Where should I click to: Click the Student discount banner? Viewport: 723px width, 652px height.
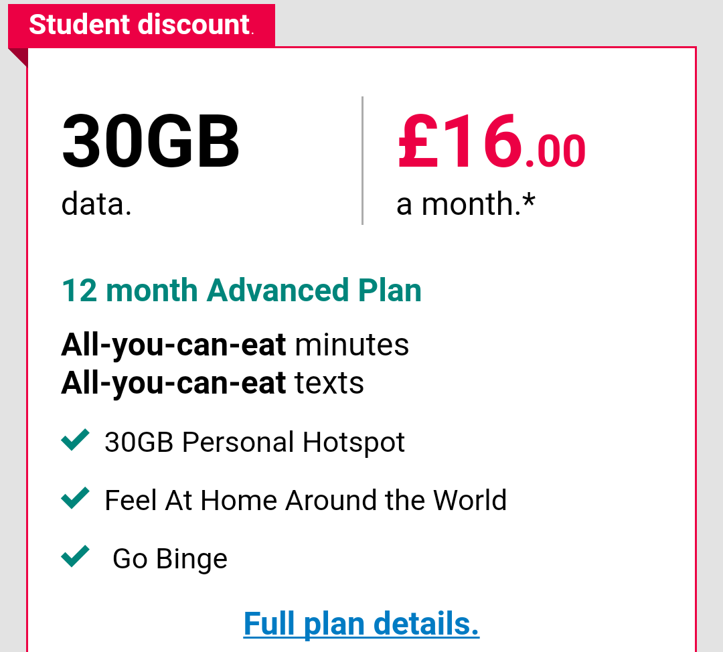pyautogui.click(x=141, y=25)
